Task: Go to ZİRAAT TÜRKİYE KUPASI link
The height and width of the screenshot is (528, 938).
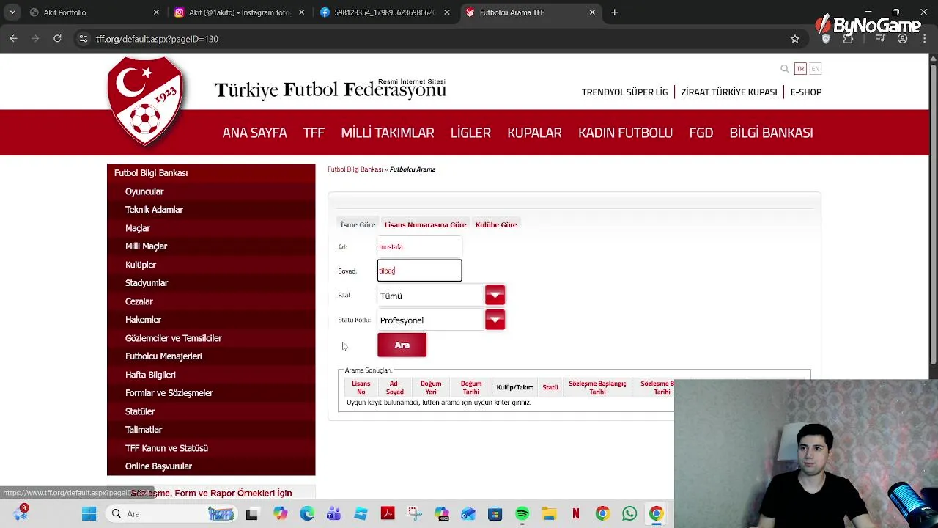Action: click(729, 92)
